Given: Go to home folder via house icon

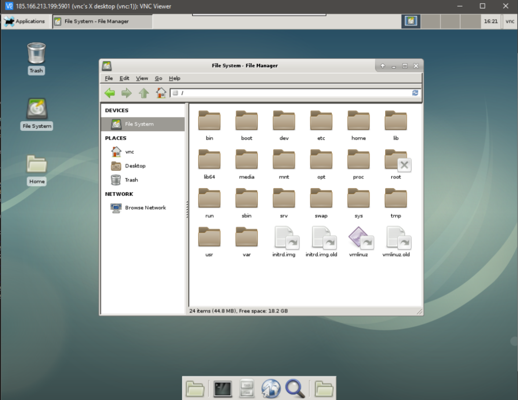Looking at the screenshot, I should (x=161, y=93).
